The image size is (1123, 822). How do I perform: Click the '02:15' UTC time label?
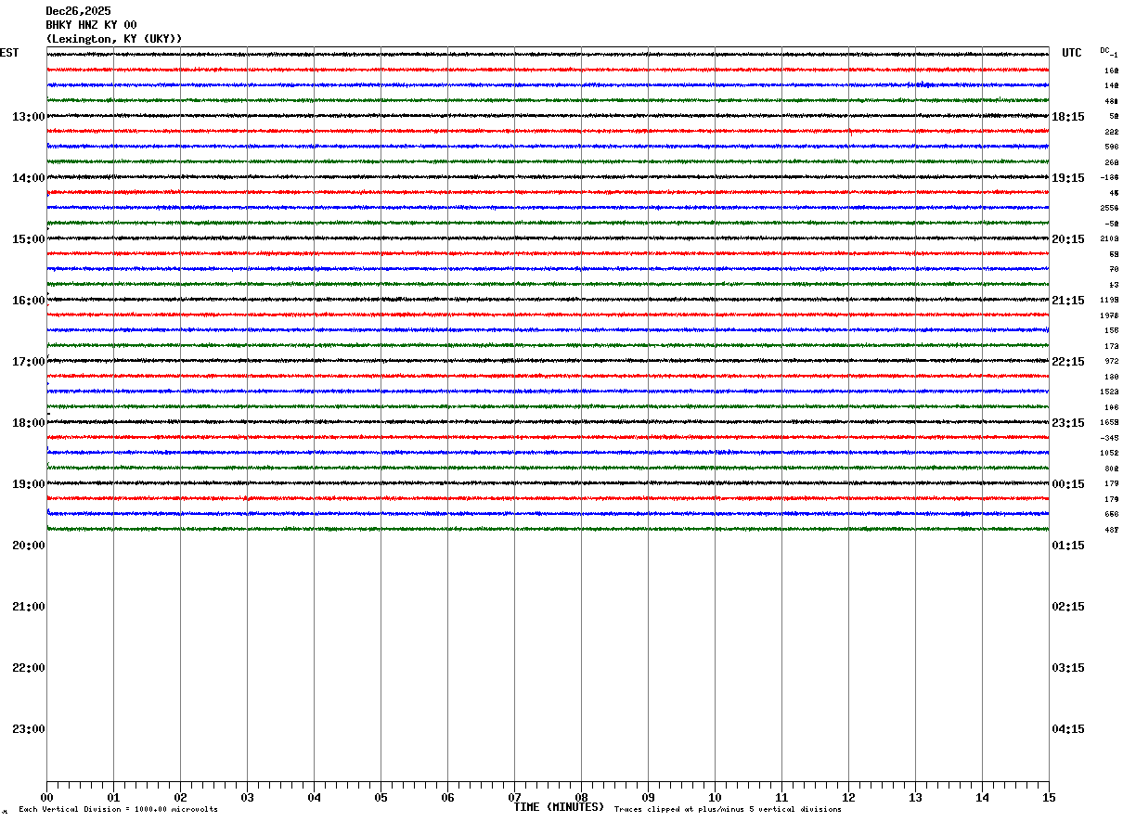(1068, 607)
